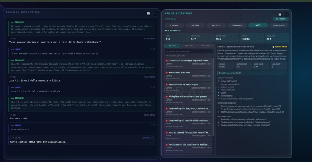Click the 'rumore medio' yellow status indicator
Screen dimensions: 312x162
[279, 47]
